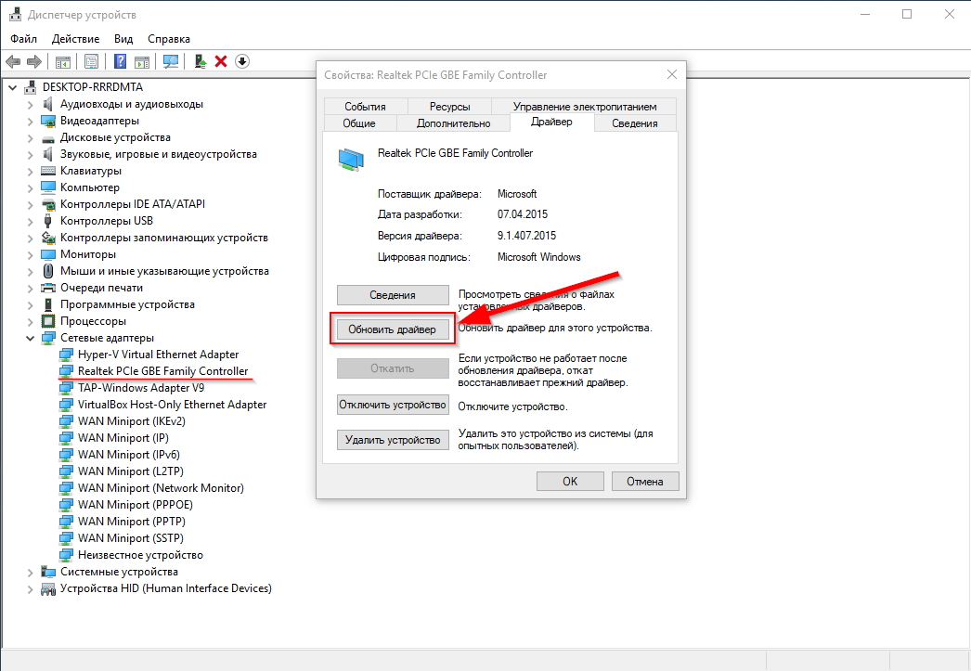This screenshot has height=671, width=971.
Task: Confirm the dialog with OK
Action: (x=570, y=482)
